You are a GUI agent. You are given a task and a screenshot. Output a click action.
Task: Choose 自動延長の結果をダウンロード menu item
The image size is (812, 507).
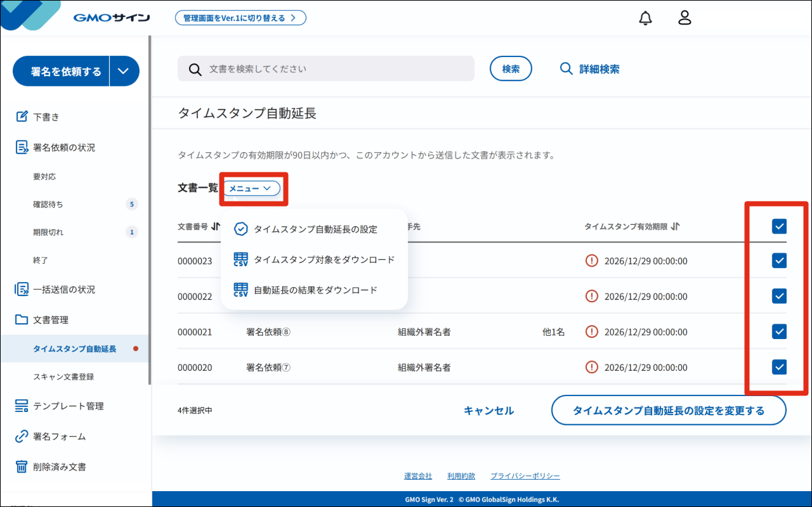click(314, 290)
